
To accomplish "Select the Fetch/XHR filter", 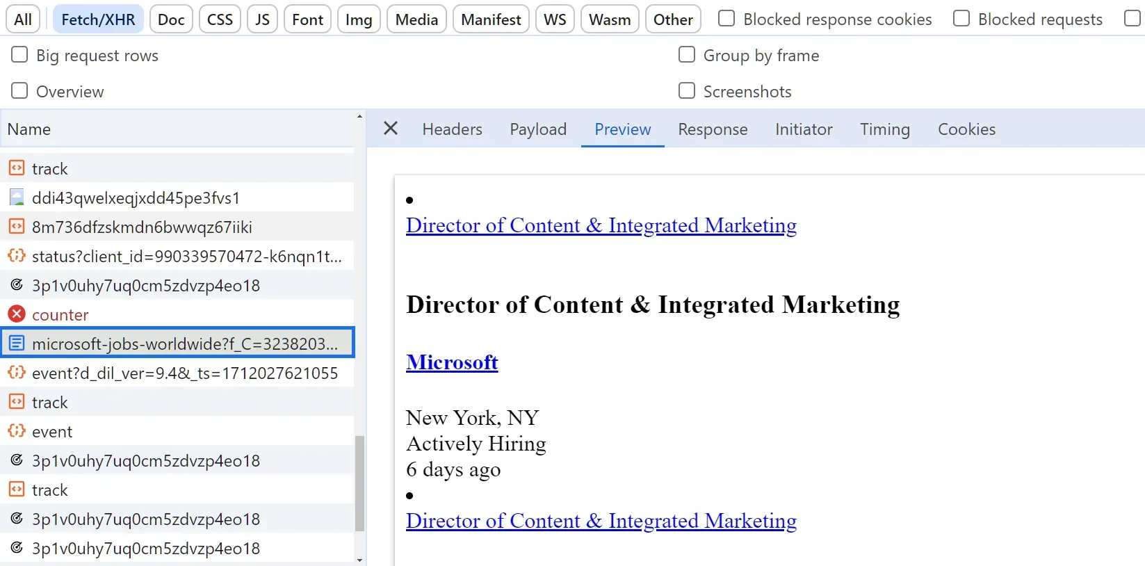I will tap(98, 19).
